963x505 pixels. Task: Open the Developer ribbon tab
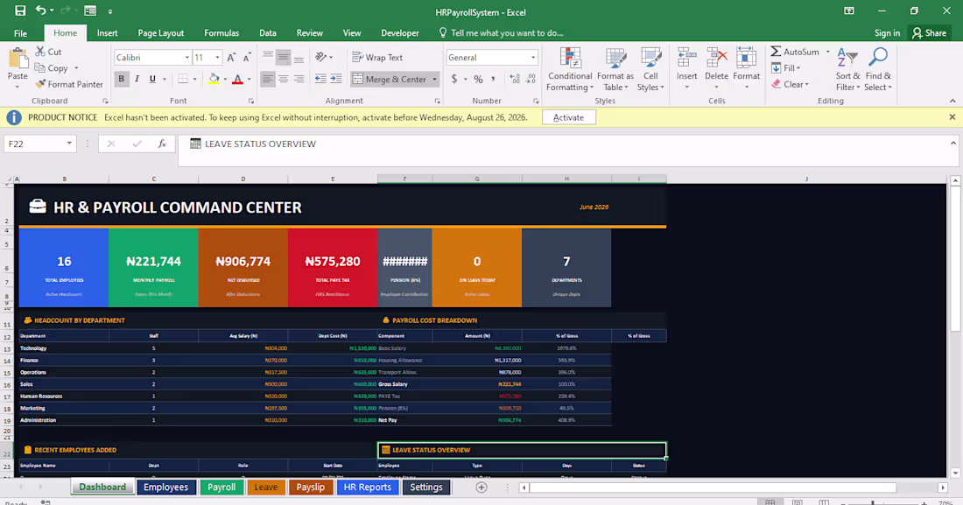click(x=400, y=33)
